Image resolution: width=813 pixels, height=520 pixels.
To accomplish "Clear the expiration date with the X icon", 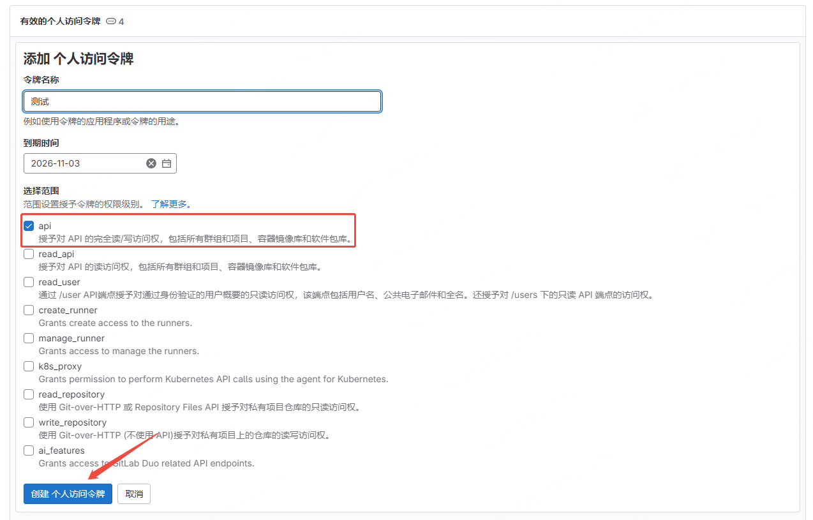I will tap(151, 163).
